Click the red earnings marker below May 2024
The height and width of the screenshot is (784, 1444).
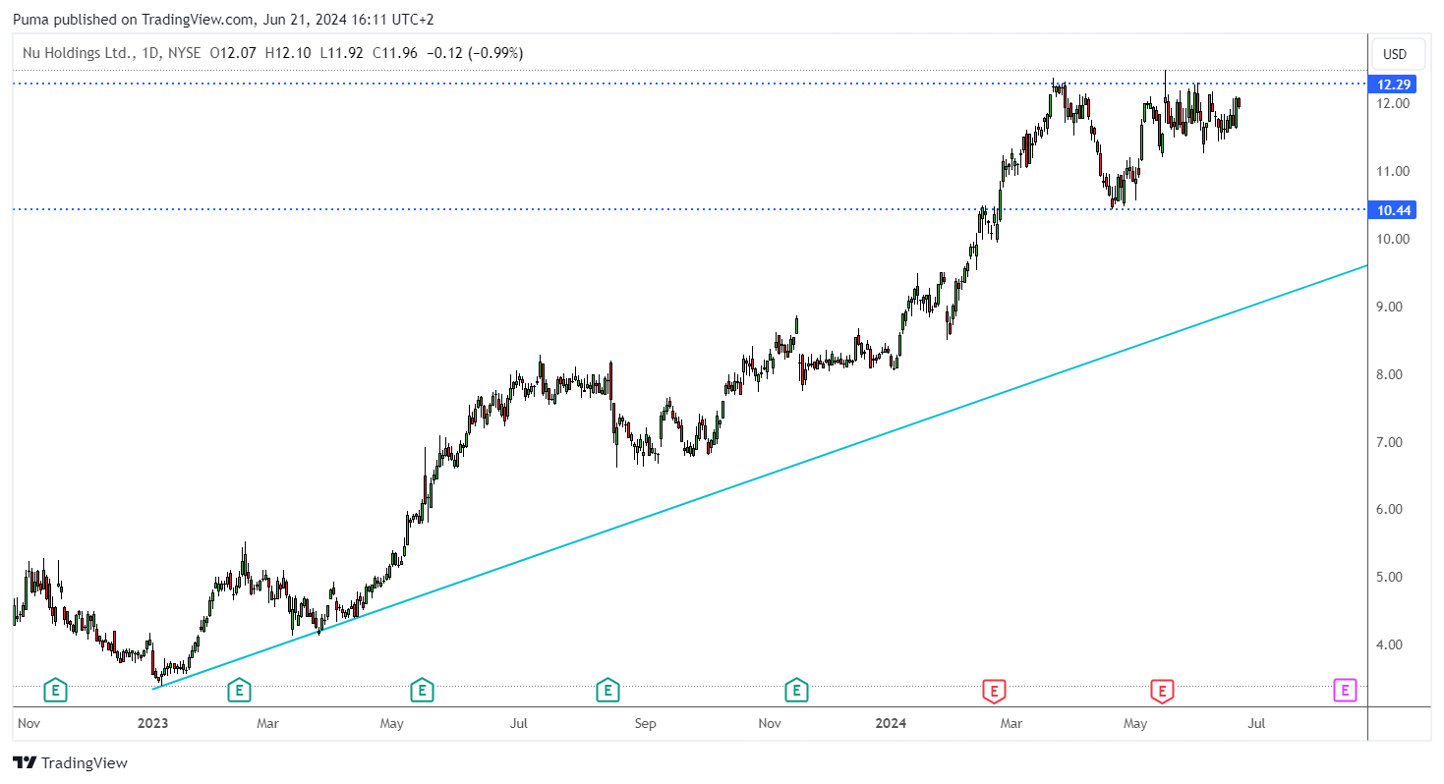tap(1163, 691)
